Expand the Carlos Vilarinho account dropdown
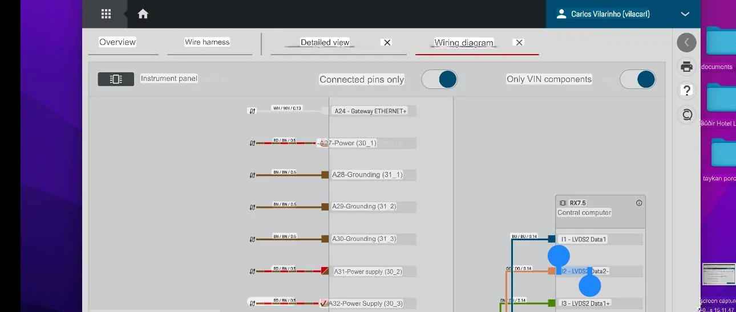Image resolution: width=736 pixels, height=312 pixels. pos(686,14)
